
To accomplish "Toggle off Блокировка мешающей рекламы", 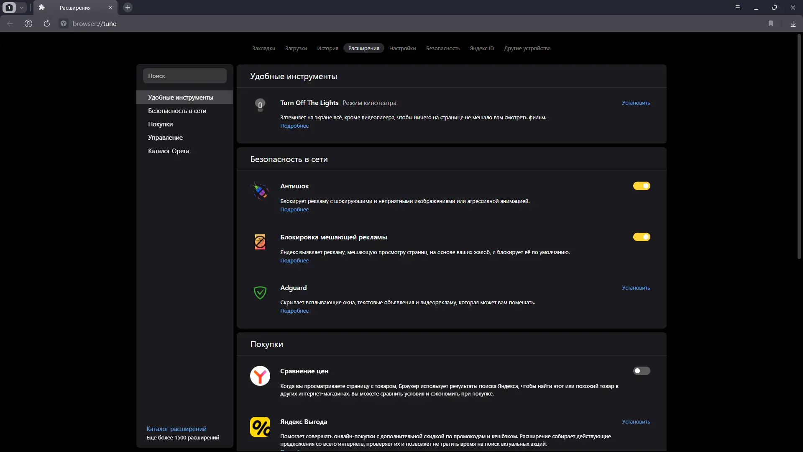I will pyautogui.click(x=641, y=237).
